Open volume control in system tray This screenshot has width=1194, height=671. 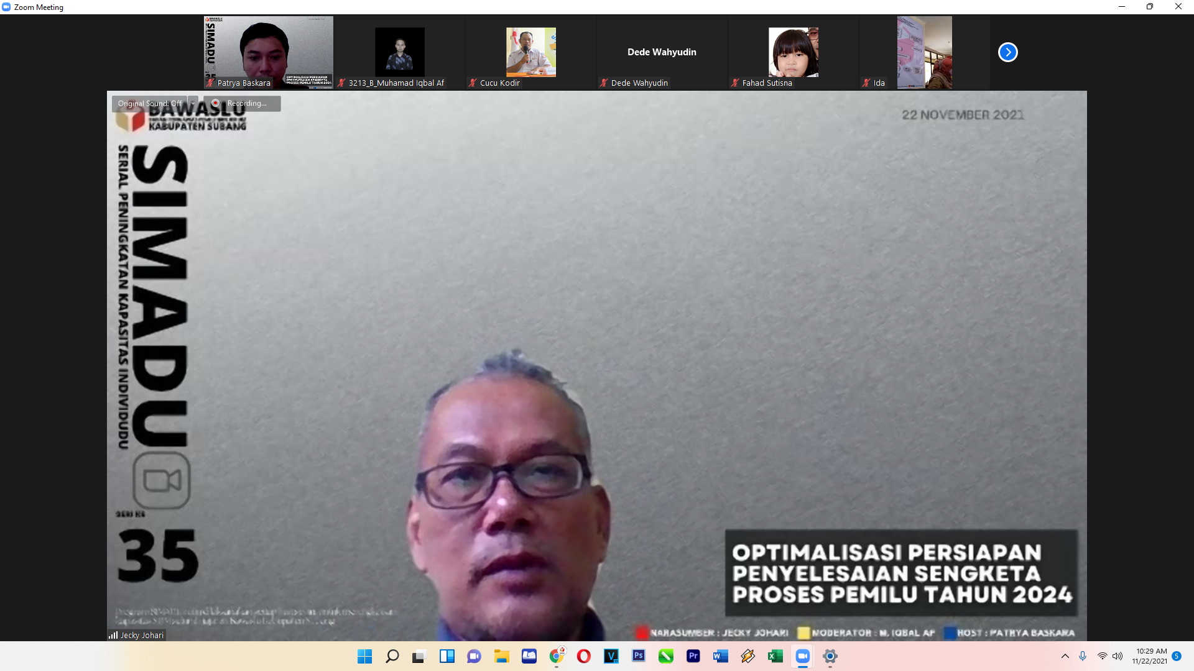tap(1118, 656)
